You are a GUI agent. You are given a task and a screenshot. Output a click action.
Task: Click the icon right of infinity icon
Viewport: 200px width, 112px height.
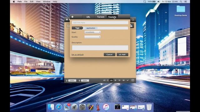click(x=115, y=80)
